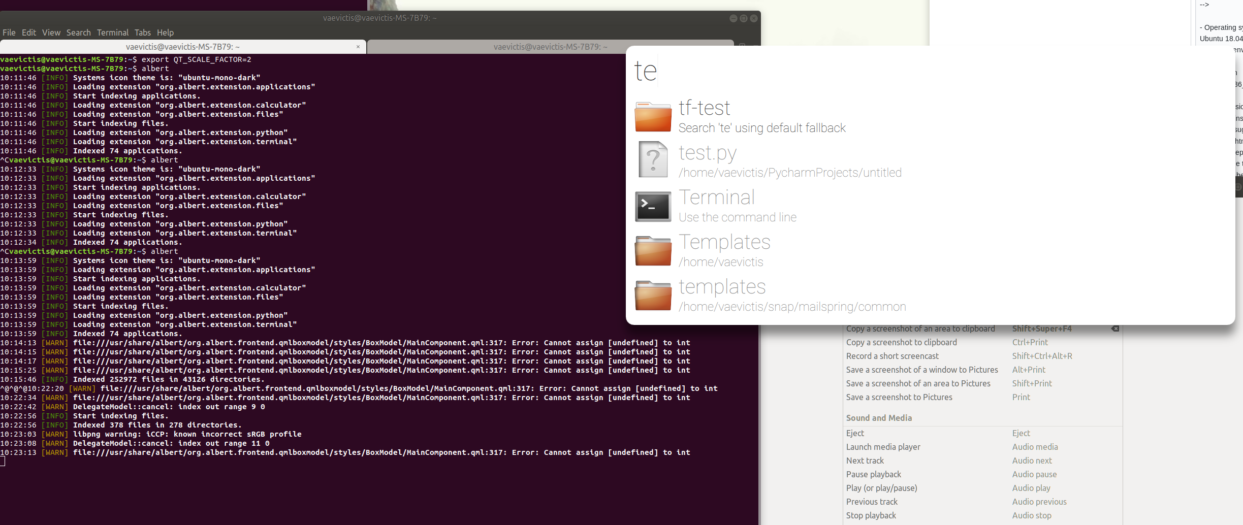The image size is (1243, 525).
Task: Select the 'Record a short screencast' shortcut row
Action: [x=892, y=355]
